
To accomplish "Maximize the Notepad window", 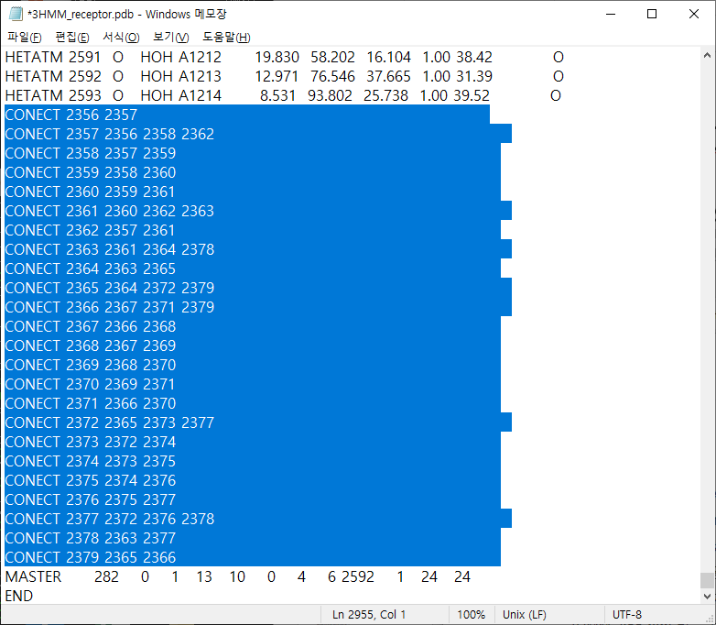I will click(652, 14).
